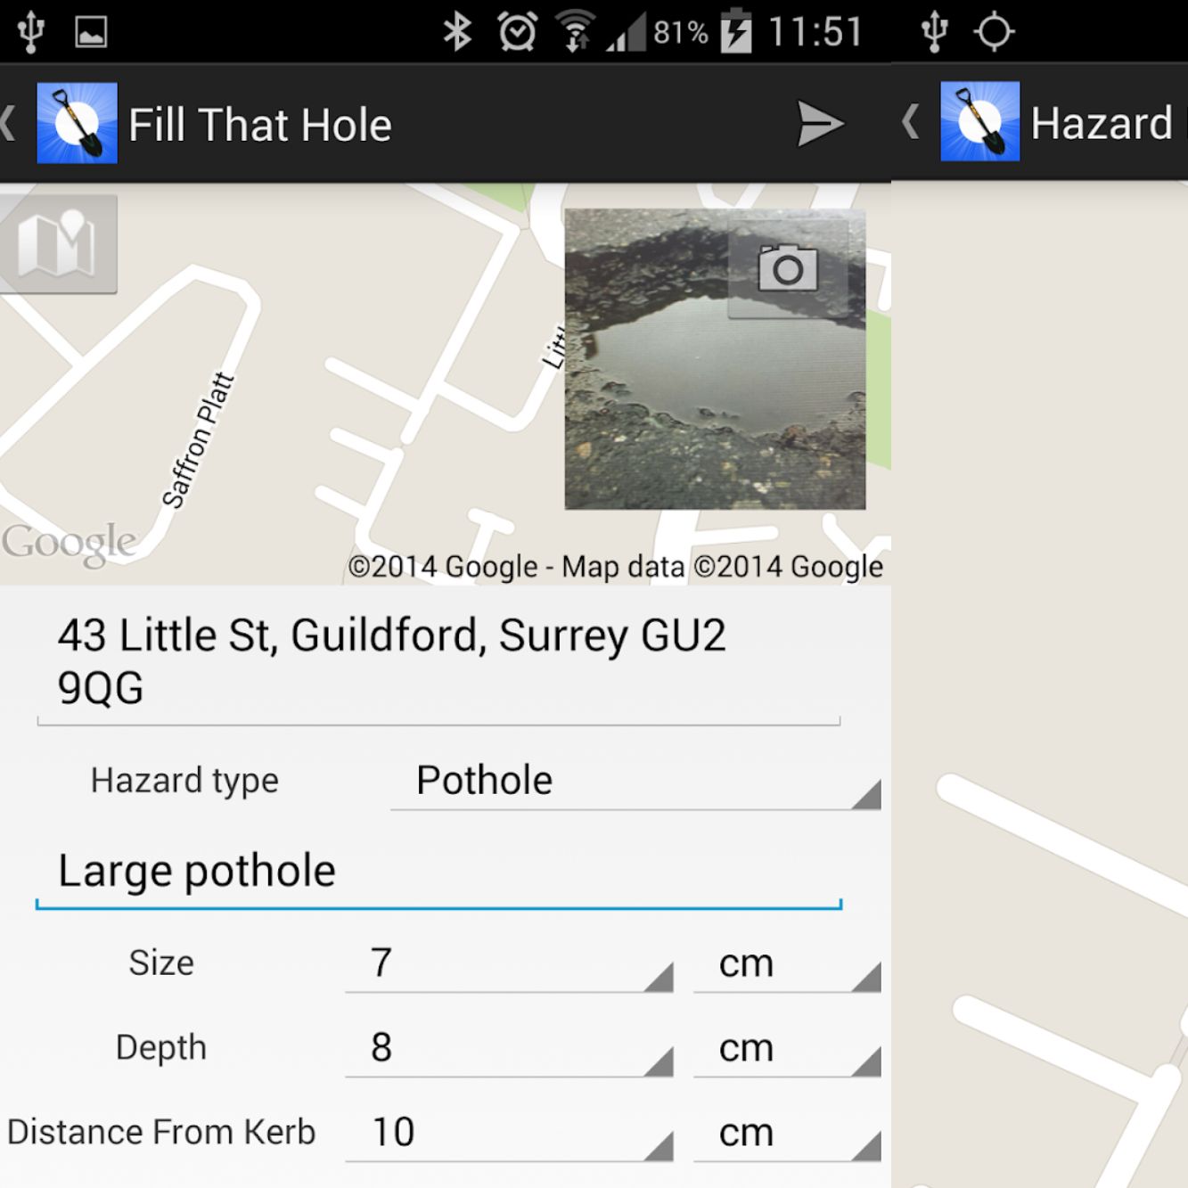
Task: Open the Depth unit cm dropdown
Action: 784,1049
